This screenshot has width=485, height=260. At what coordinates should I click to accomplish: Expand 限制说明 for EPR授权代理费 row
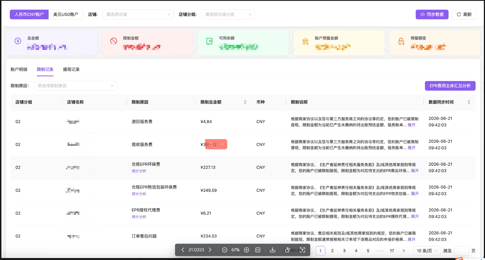[415, 217]
